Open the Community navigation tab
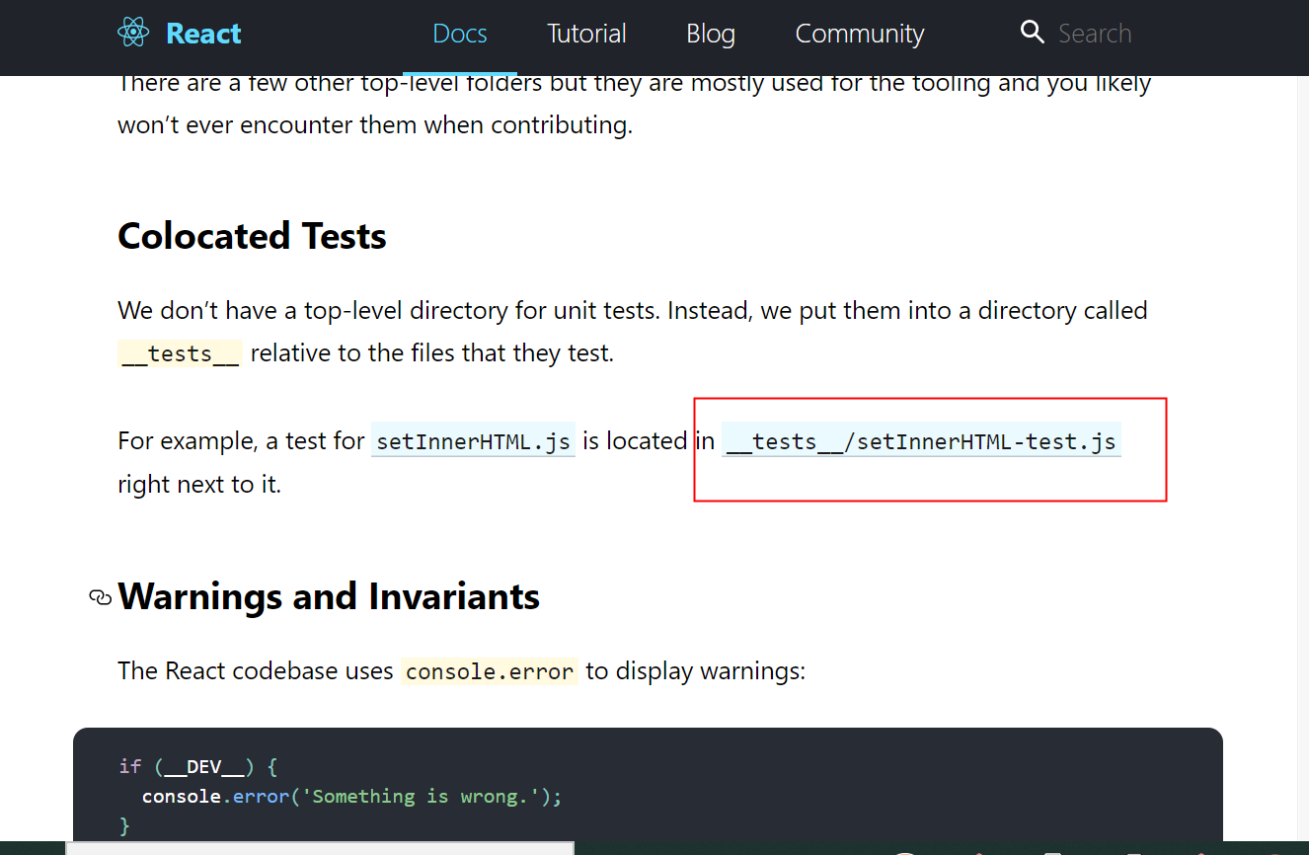Viewport: 1309px width, 855px height. point(860,34)
